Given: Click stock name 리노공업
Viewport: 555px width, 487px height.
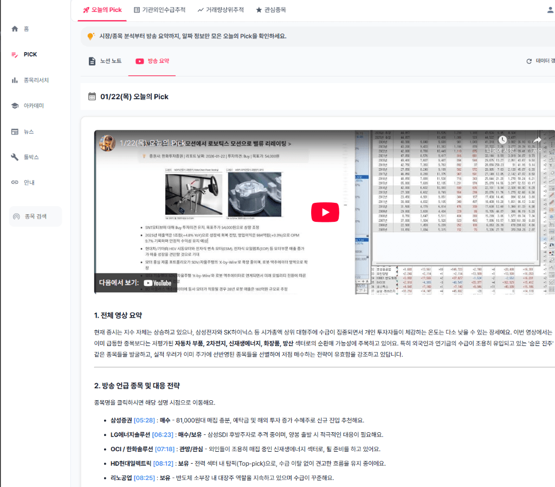Looking at the screenshot, I should tap(121, 478).
